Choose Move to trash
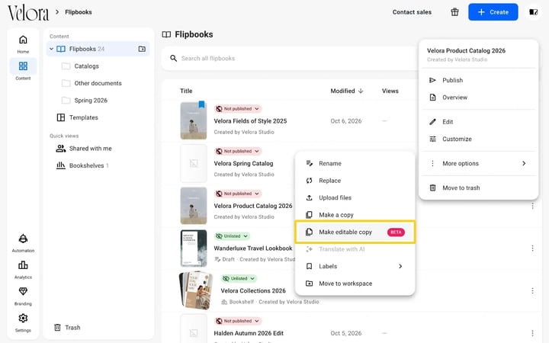549x343 pixels. pyautogui.click(x=478, y=188)
